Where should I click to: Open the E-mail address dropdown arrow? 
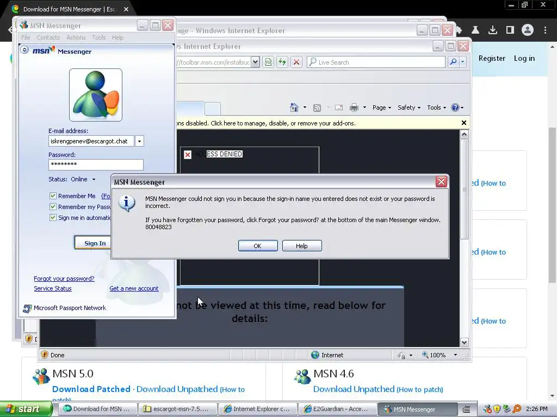pyautogui.click(x=139, y=141)
